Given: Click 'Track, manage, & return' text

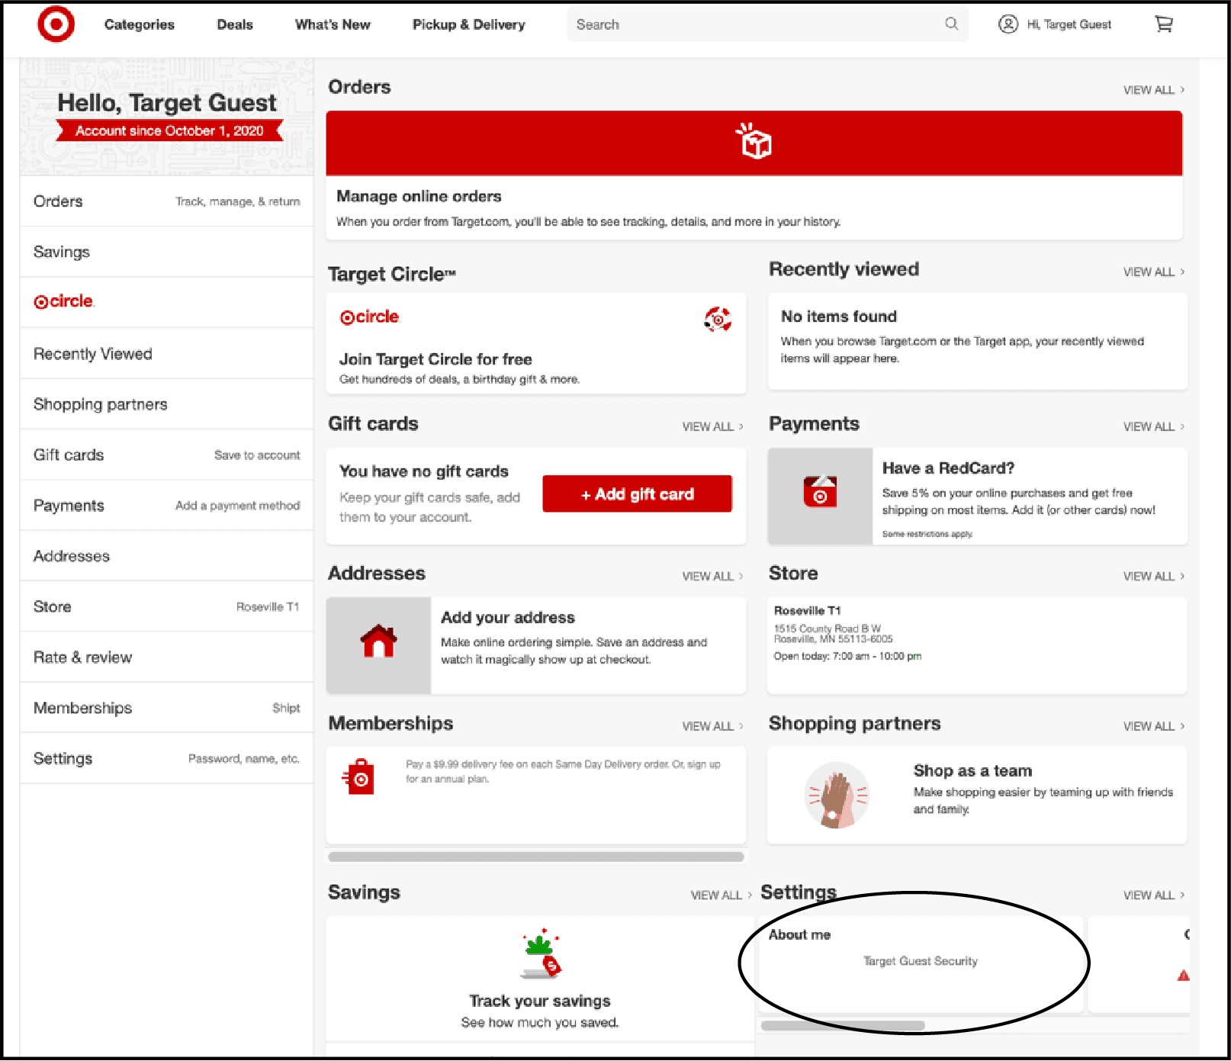Looking at the screenshot, I should [x=238, y=201].
